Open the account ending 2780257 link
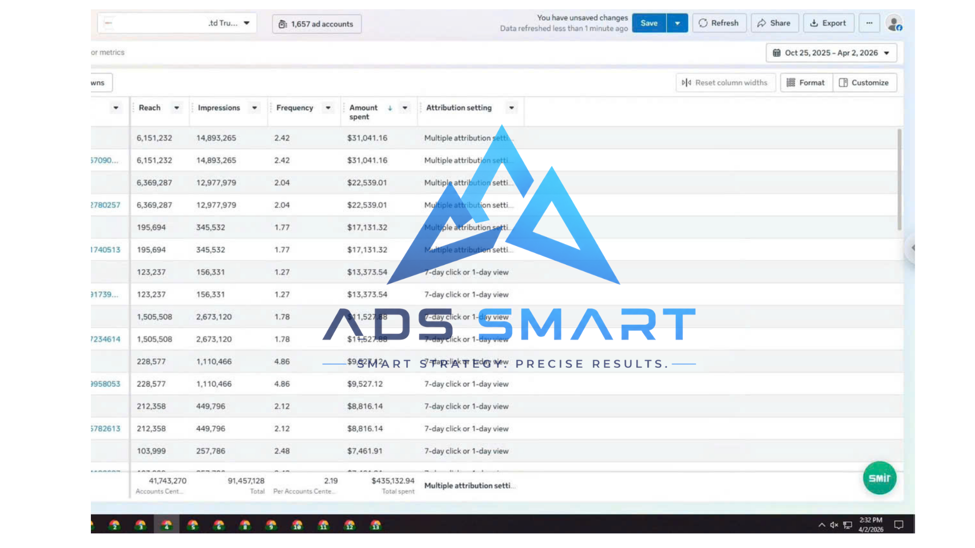975x548 pixels. 106,205
